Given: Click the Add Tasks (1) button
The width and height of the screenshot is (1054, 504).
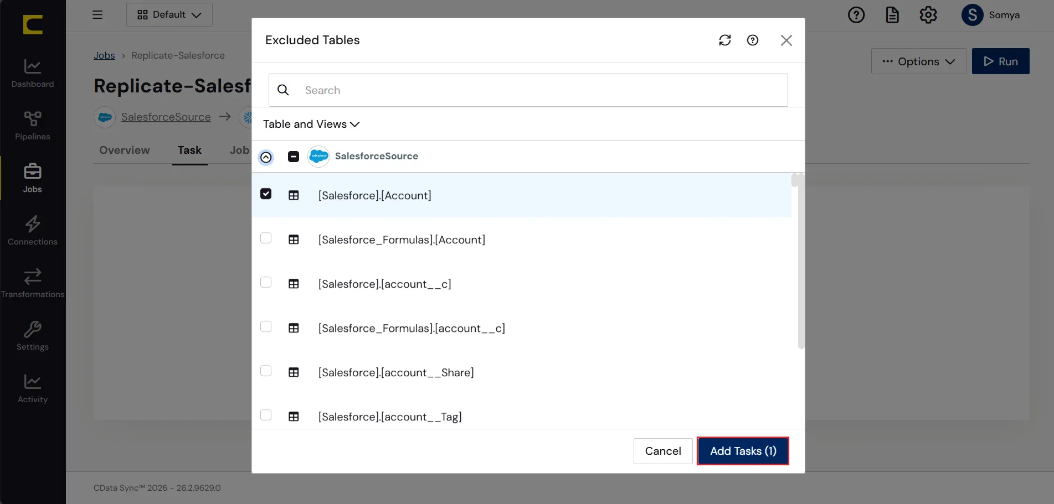Looking at the screenshot, I should pos(743,451).
